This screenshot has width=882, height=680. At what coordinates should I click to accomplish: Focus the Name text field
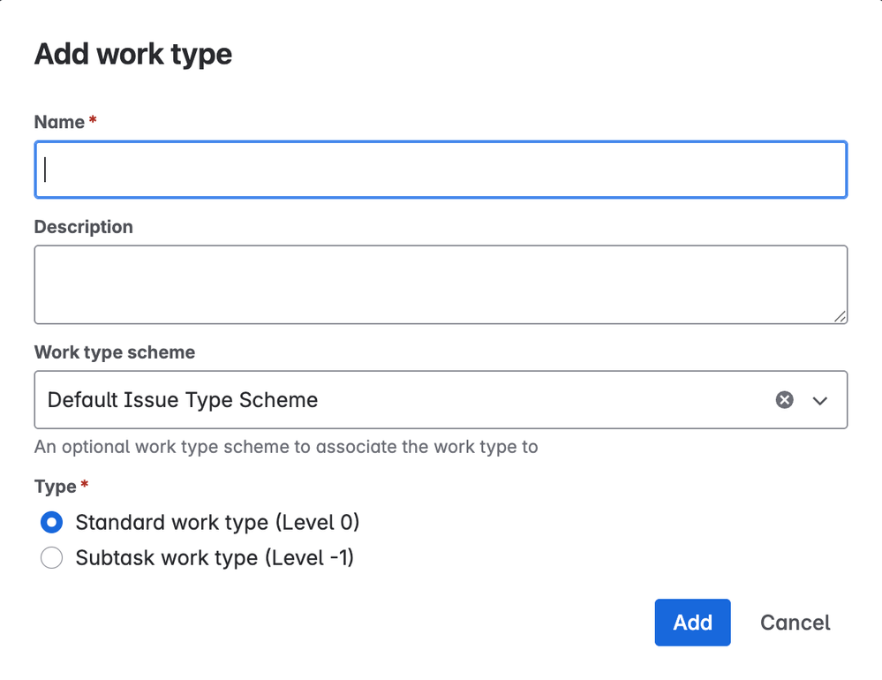pos(441,170)
